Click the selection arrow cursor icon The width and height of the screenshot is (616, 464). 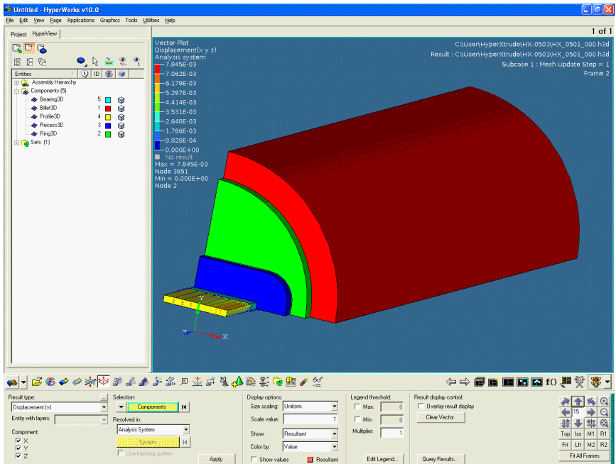(95, 61)
